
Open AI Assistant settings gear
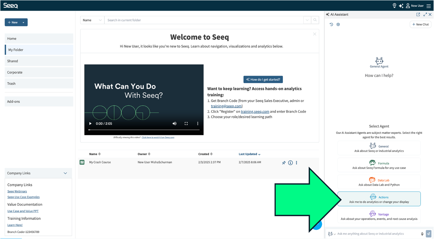[338, 24]
